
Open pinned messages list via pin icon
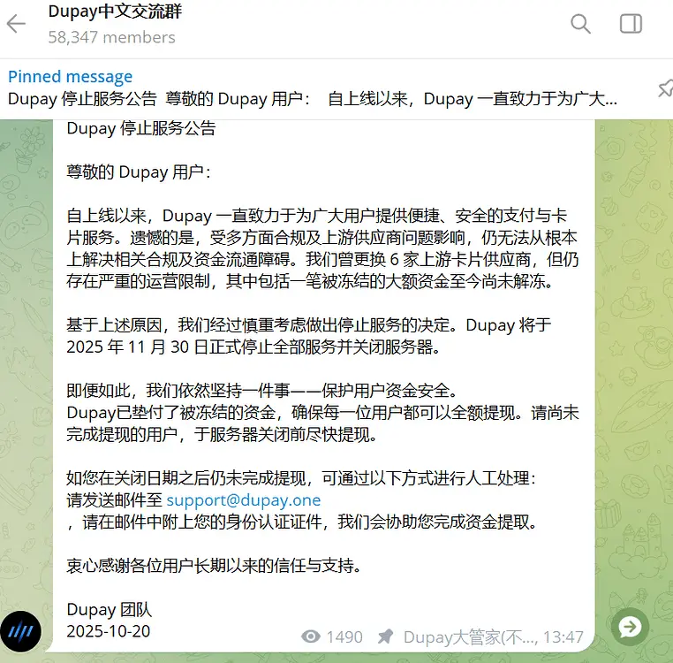point(665,88)
